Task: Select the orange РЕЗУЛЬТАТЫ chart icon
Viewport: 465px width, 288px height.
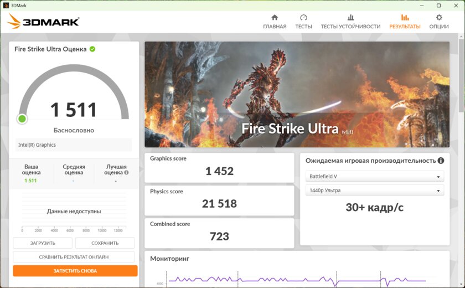Action: point(405,18)
